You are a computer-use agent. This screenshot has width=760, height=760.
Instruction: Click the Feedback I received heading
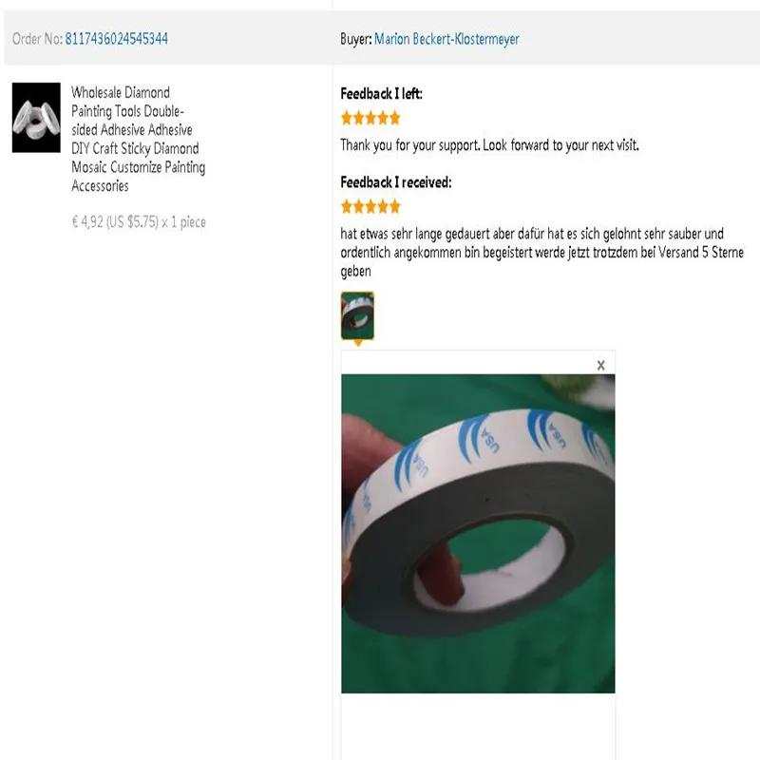[x=396, y=182]
